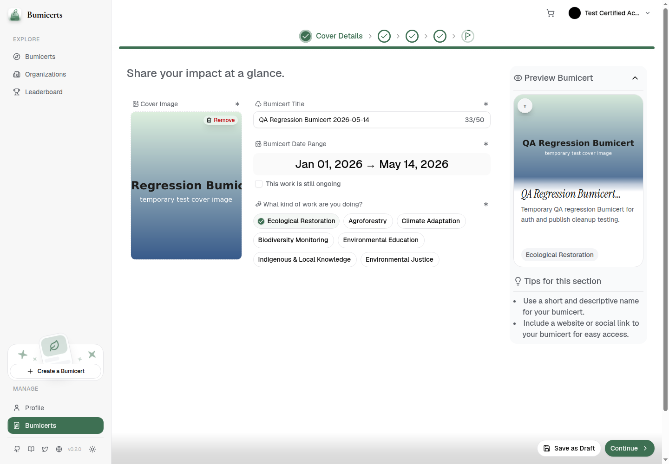Screen dimensions: 669x464
Task: Deselect the Ecological Restoration work type
Action: coord(296,221)
